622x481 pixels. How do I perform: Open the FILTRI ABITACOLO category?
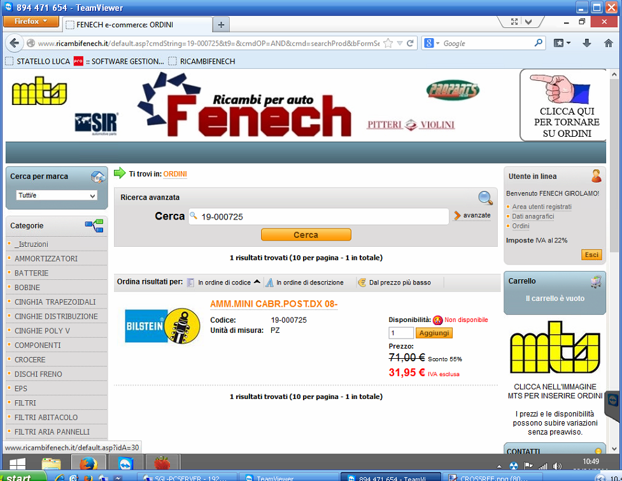tap(46, 417)
